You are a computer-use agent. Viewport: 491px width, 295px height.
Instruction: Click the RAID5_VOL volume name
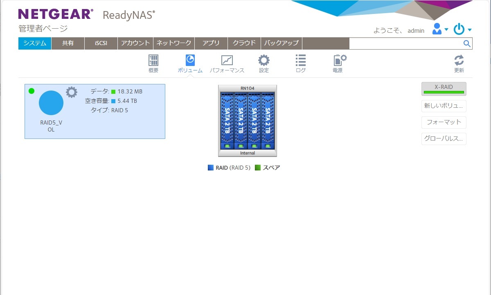point(51,126)
